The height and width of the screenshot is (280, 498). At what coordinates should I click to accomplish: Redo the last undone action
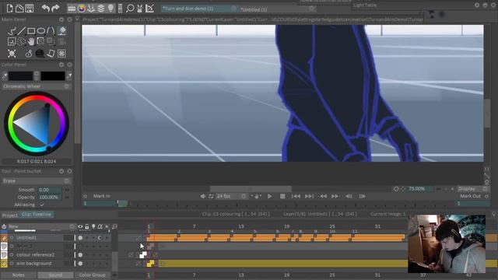(55, 9)
